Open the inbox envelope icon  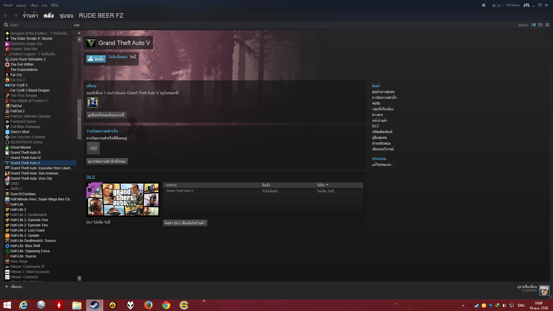484,5
